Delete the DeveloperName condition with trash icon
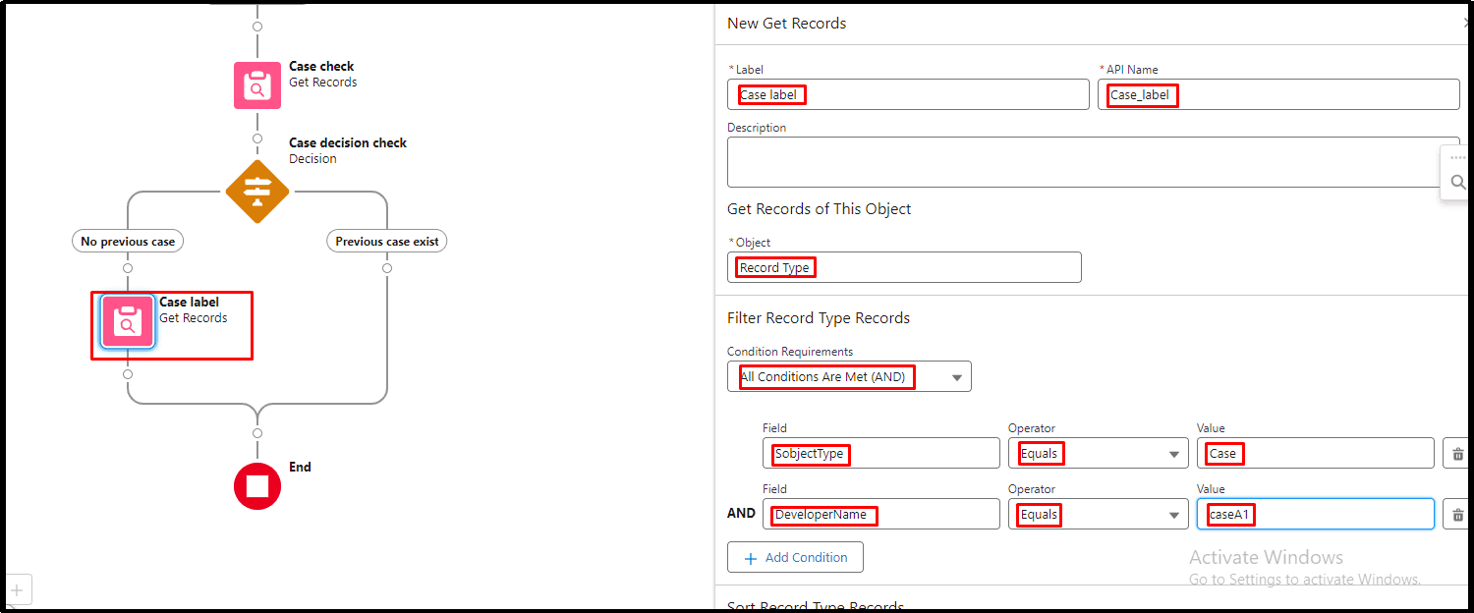This screenshot has width=1474, height=613. (x=1456, y=515)
